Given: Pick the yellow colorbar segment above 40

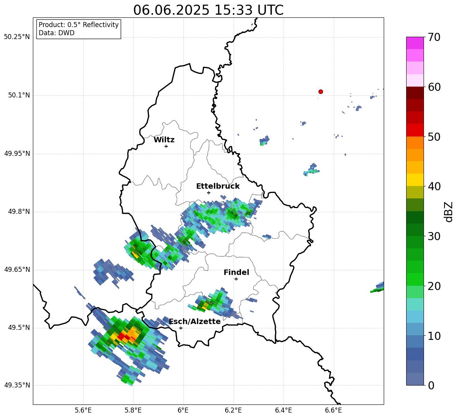Looking at the screenshot, I should coord(415,180).
